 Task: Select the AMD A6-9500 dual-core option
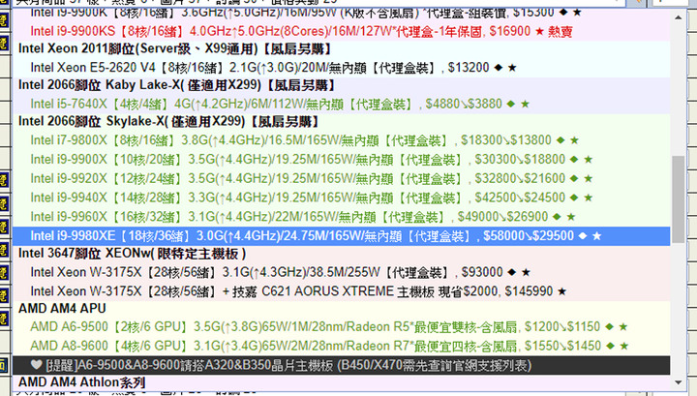pyautogui.click(x=341, y=327)
